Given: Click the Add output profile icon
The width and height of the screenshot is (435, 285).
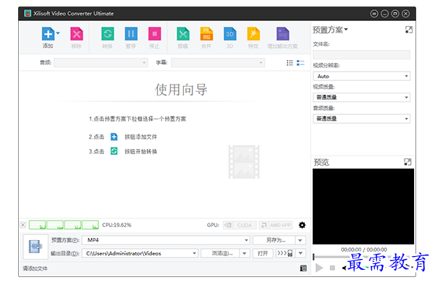Looking at the screenshot, I should tap(283, 34).
